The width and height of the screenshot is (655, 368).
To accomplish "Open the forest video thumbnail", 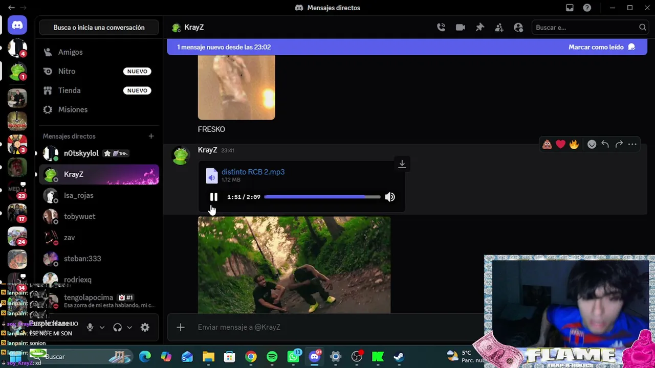I will click(x=294, y=265).
